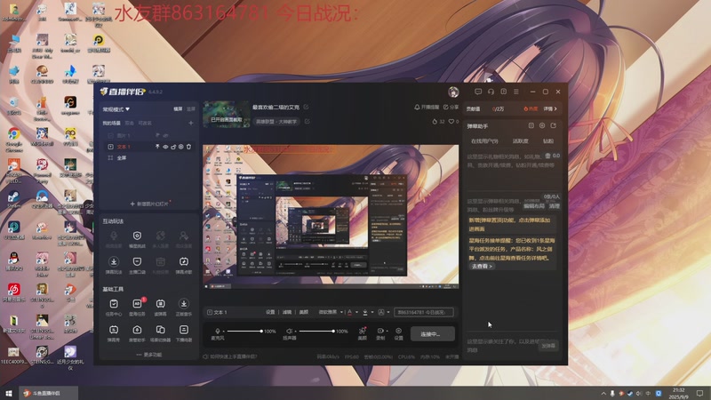Open the 场景切换器 tool

[x=161, y=332]
